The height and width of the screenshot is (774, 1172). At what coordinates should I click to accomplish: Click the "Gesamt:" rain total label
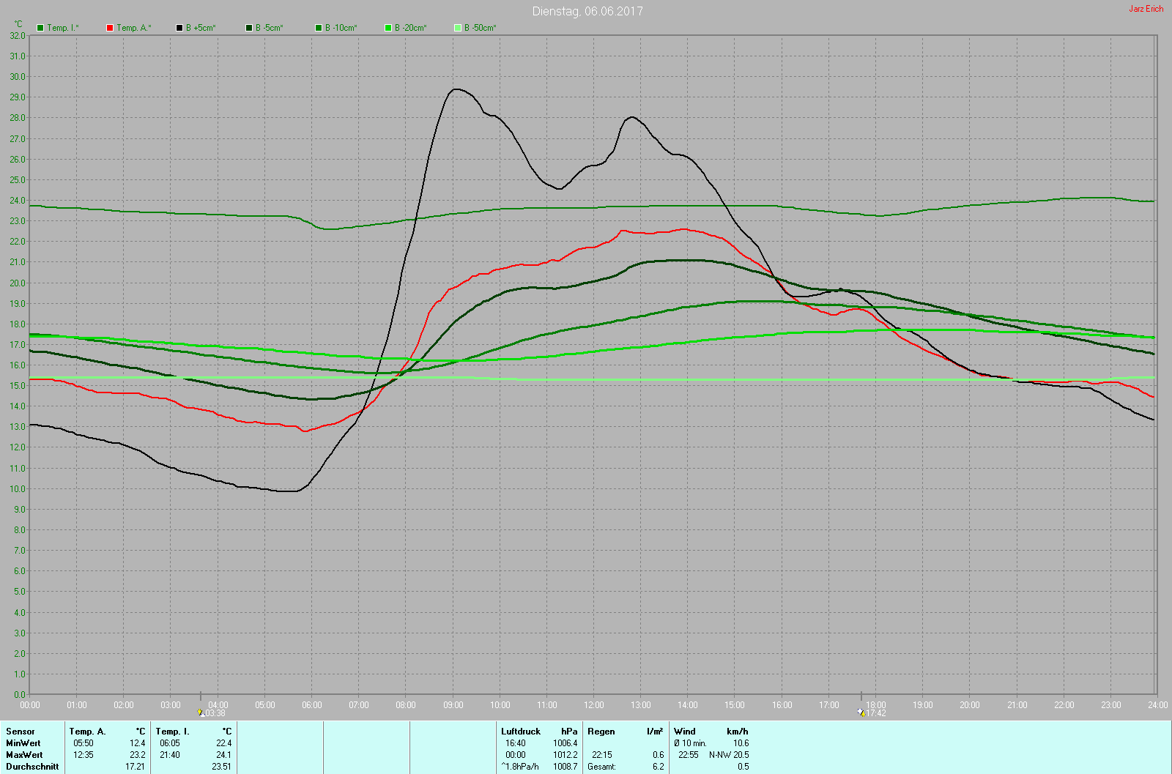pyautogui.click(x=602, y=767)
